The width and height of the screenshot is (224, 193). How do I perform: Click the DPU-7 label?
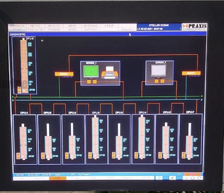click(190, 112)
